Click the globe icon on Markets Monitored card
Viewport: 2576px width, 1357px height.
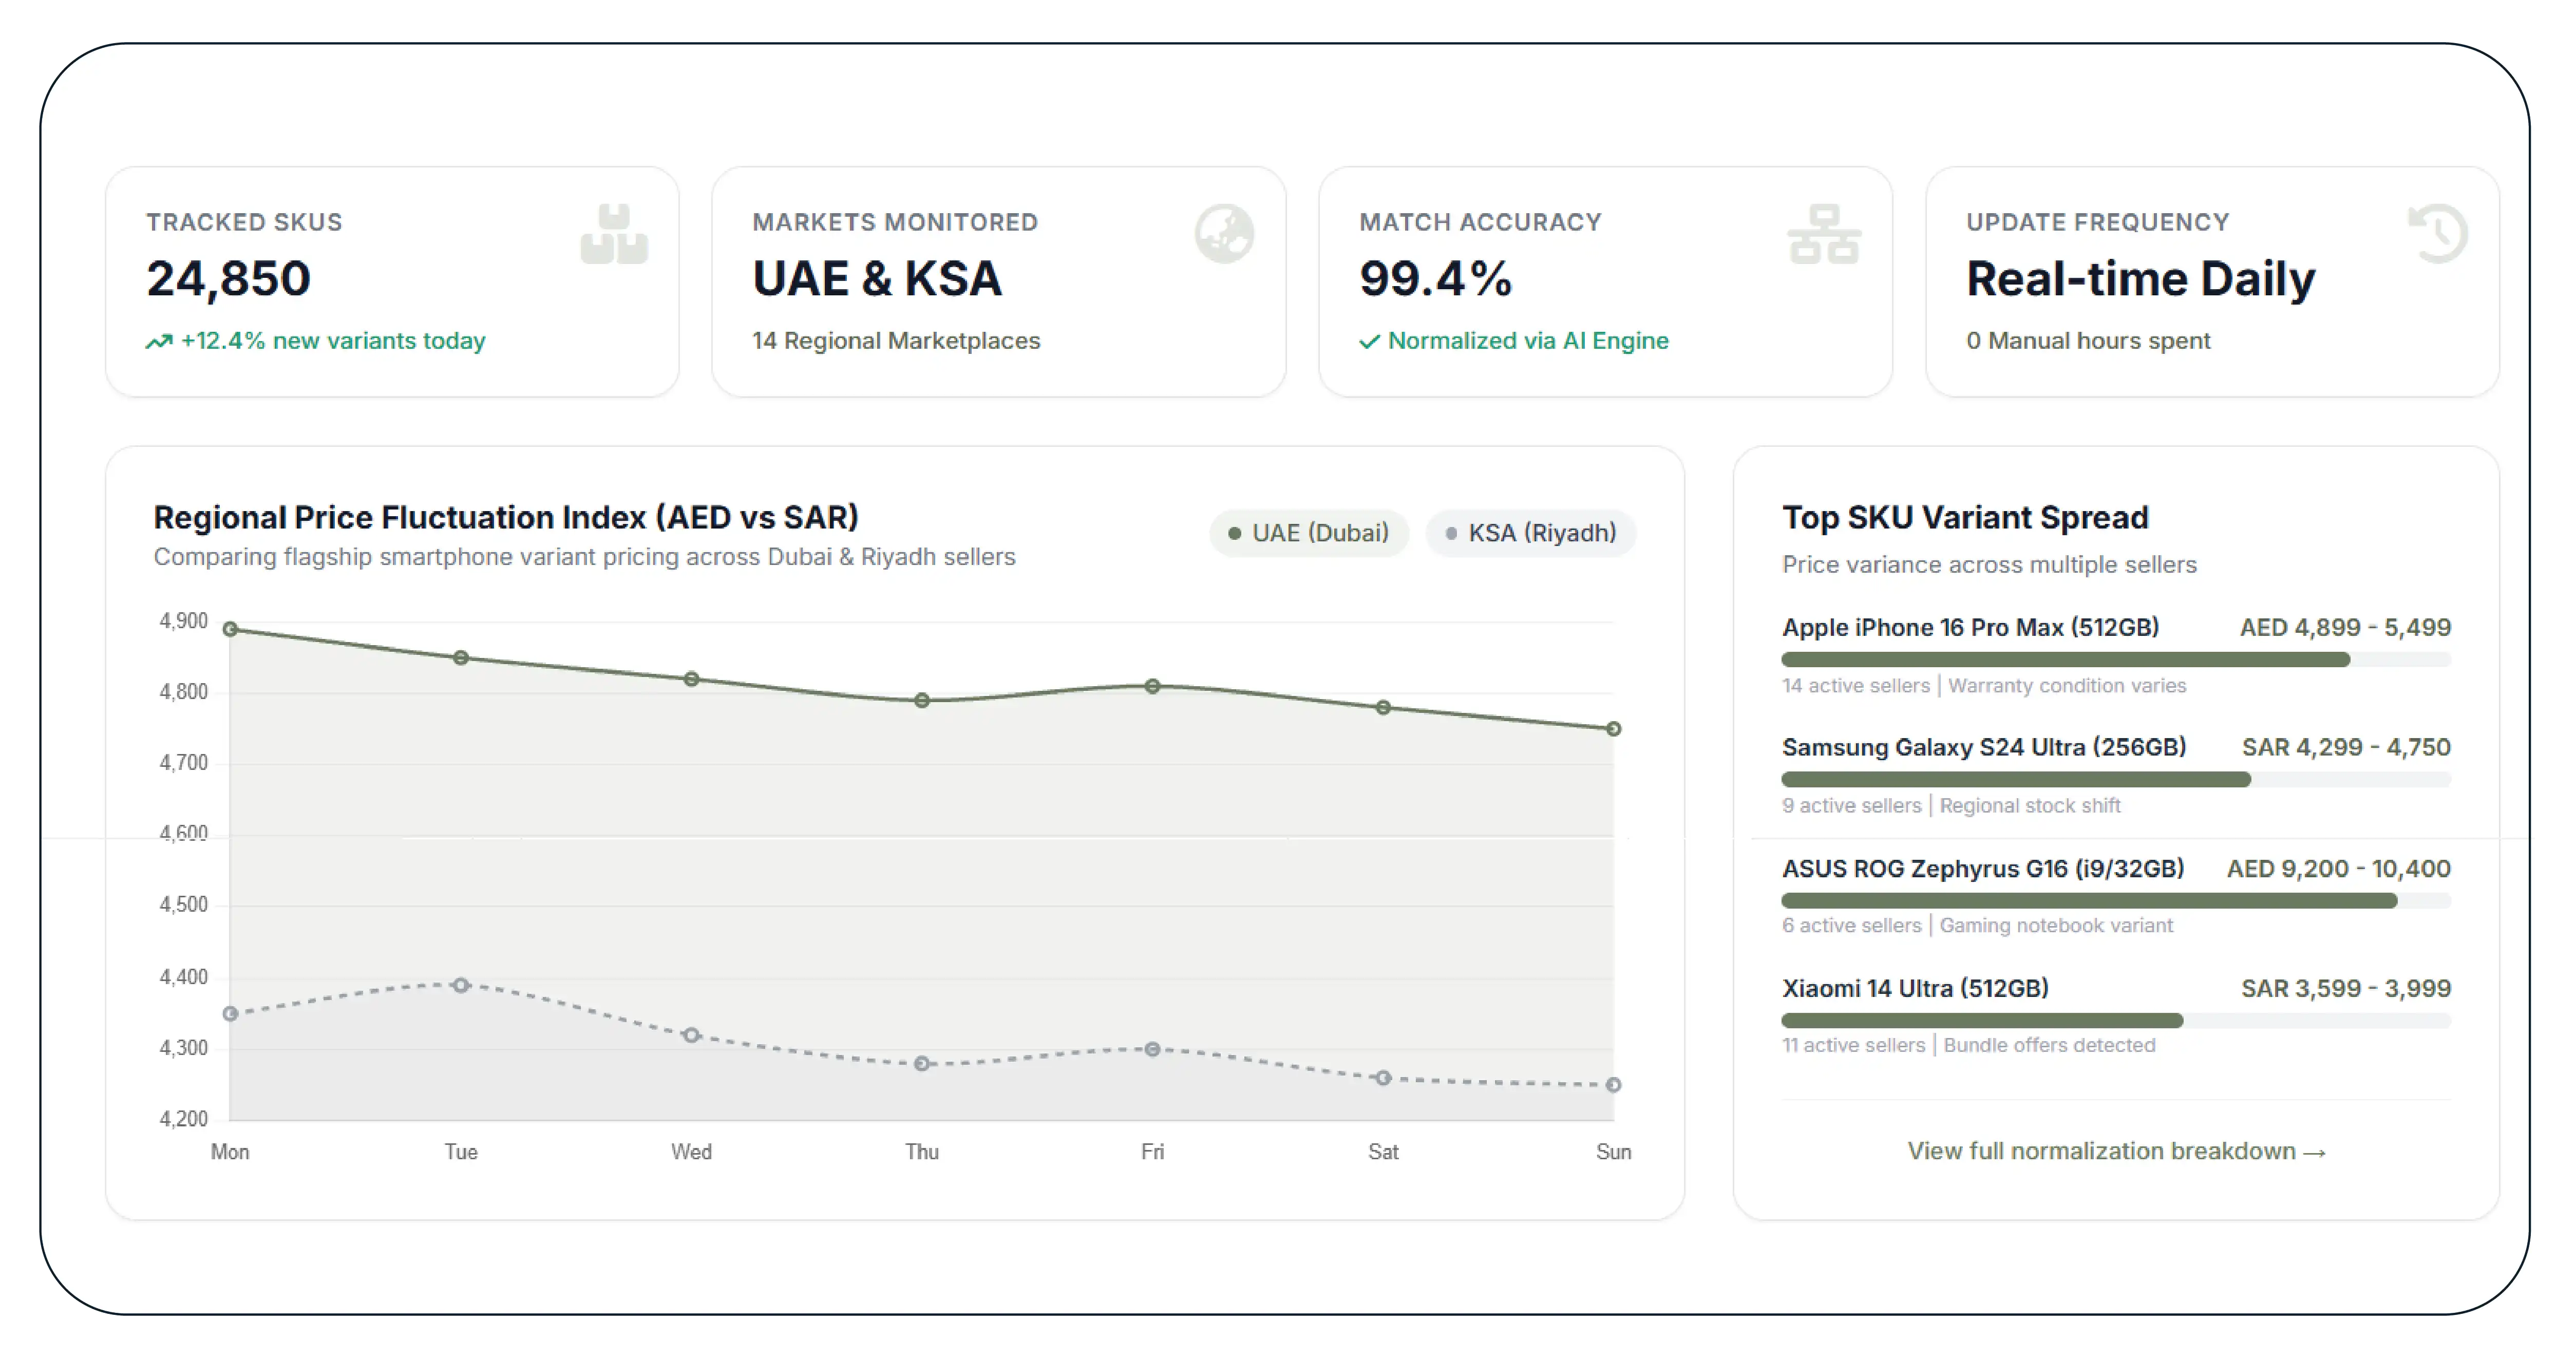(1224, 234)
